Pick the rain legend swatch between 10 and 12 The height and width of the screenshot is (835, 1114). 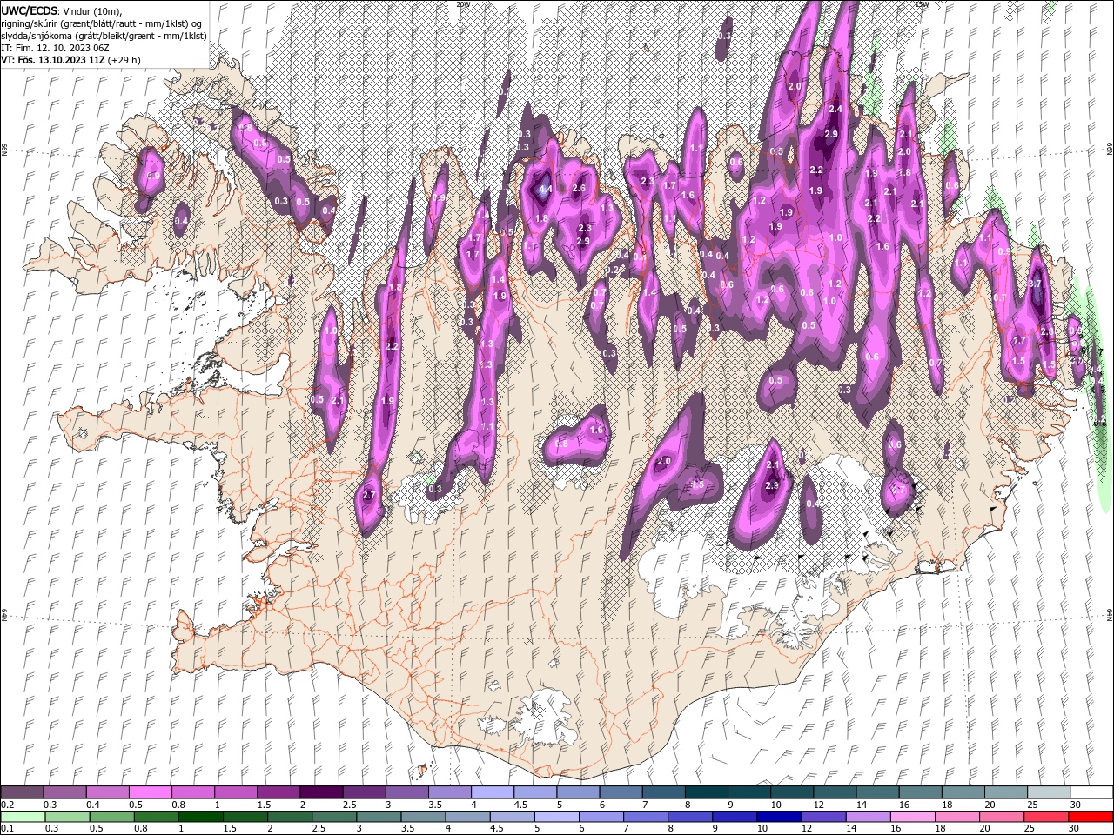click(779, 817)
